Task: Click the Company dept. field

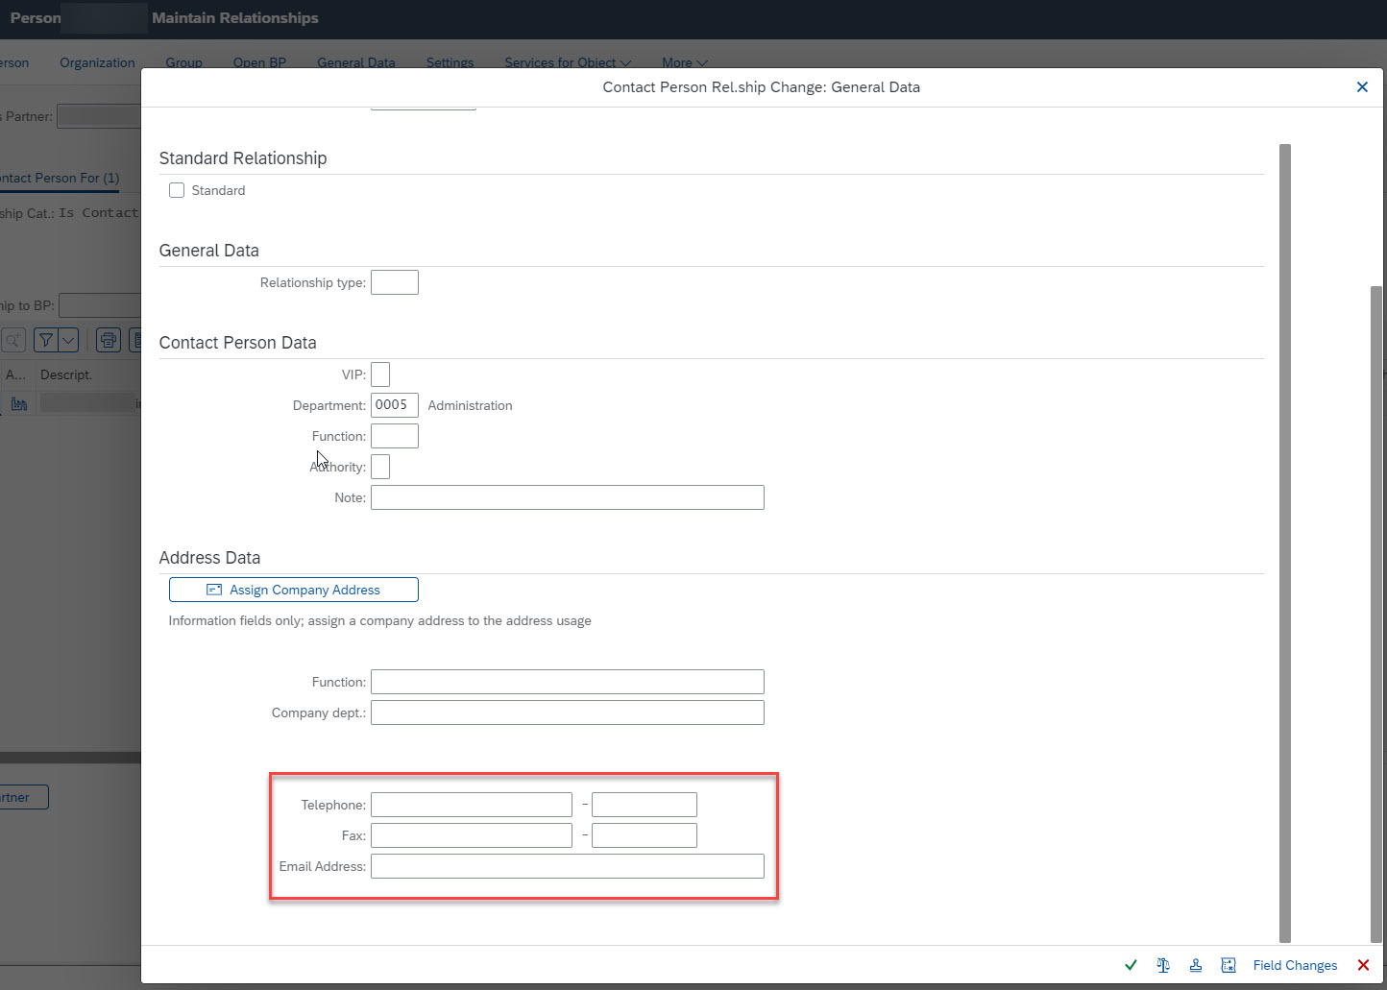Action: 568,712
